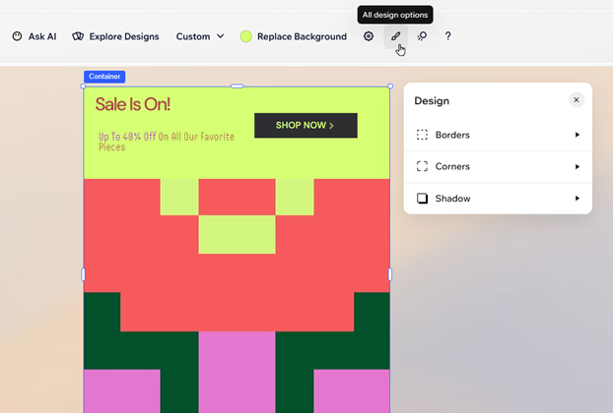Click the SHOP NOW button
The image size is (613, 413).
pos(306,126)
